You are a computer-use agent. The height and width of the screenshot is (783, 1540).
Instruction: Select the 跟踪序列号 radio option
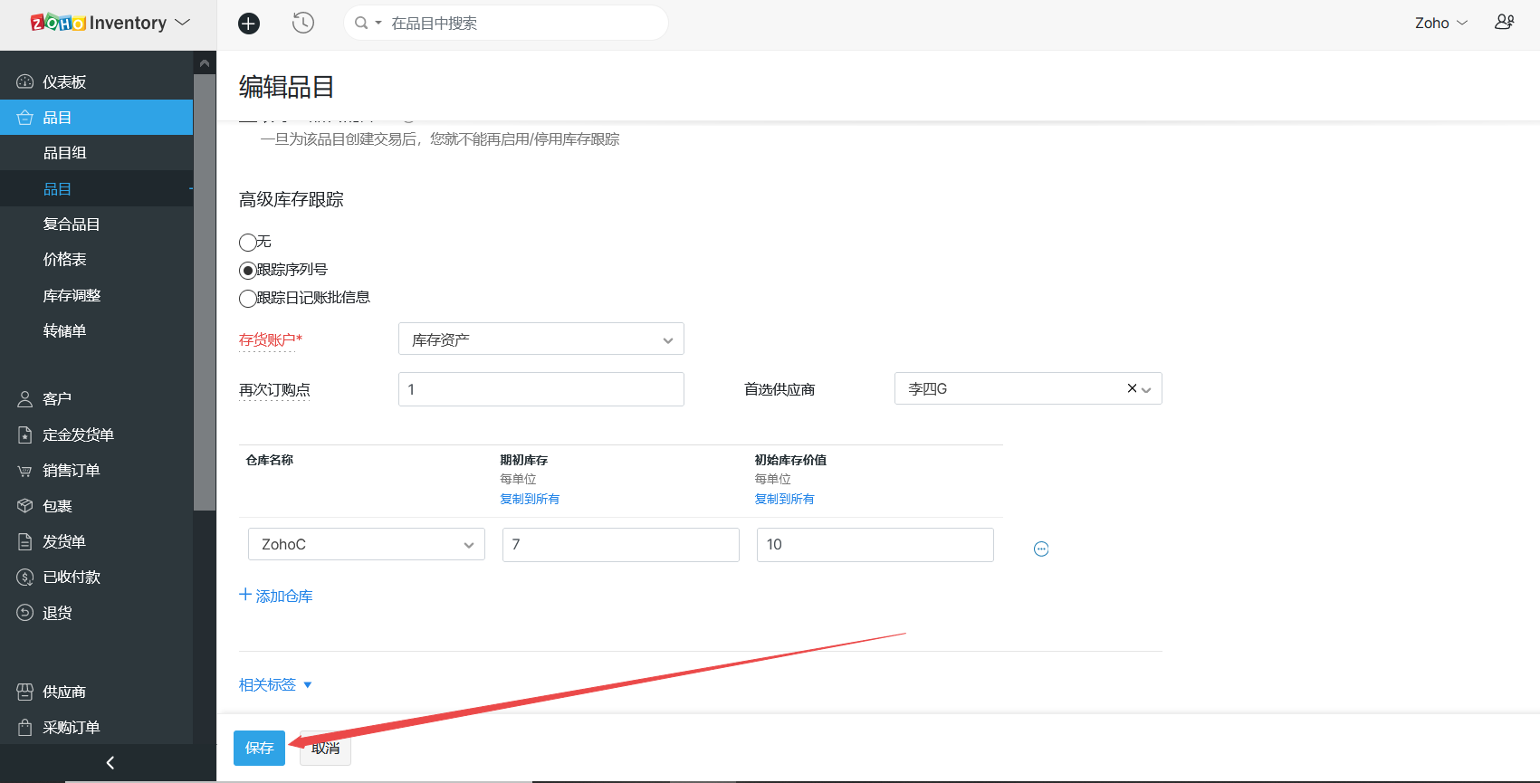pyautogui.click(x=248, y=271)
